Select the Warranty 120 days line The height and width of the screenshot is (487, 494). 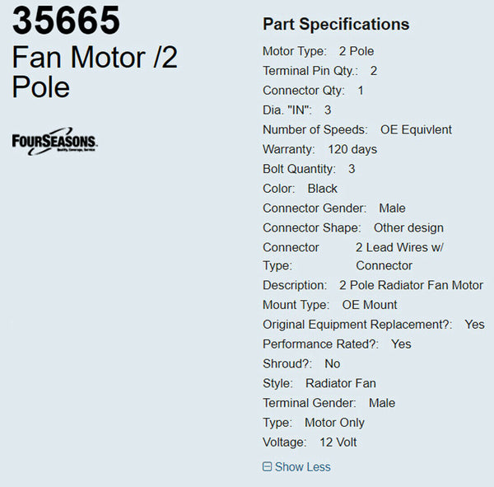(319, 149)
